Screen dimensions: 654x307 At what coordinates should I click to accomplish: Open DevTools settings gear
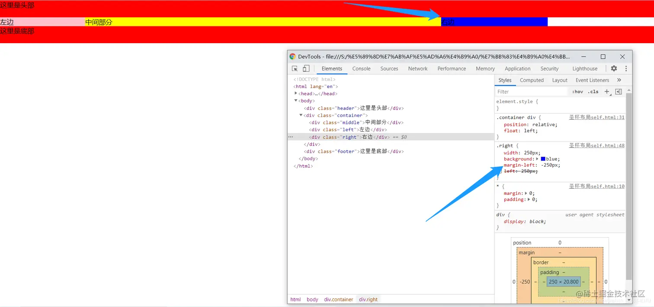[614, 69]
